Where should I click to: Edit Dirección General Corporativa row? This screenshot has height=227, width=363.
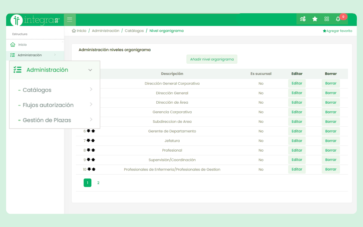click(x=297, y=83)
